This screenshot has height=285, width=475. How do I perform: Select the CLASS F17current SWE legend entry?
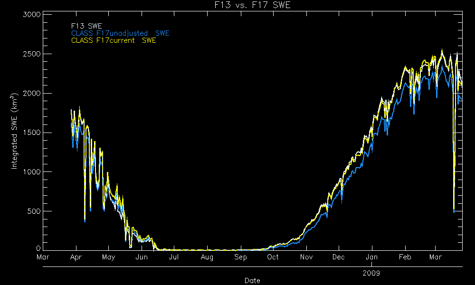pyautogui.click(x=114, y=40)
